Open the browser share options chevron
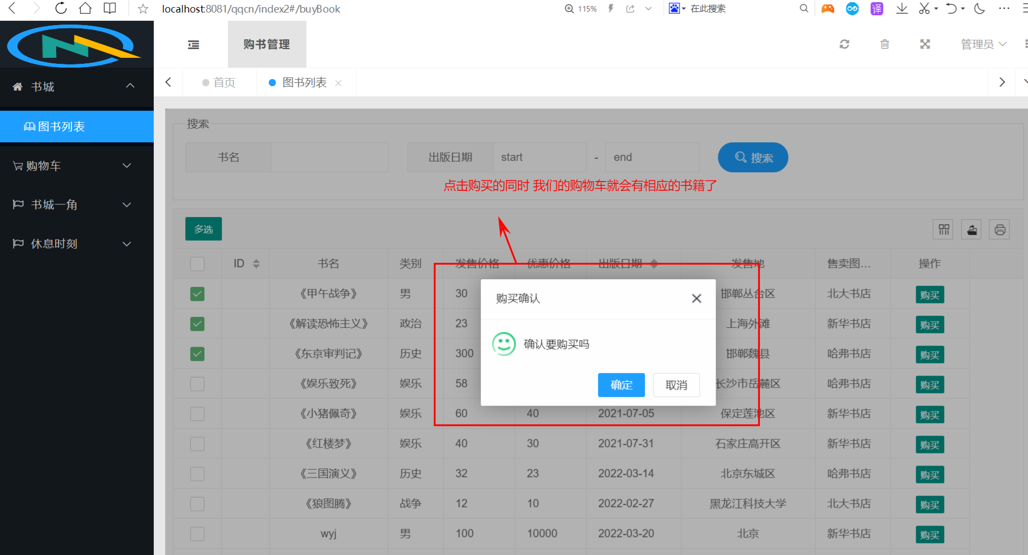 648,9
